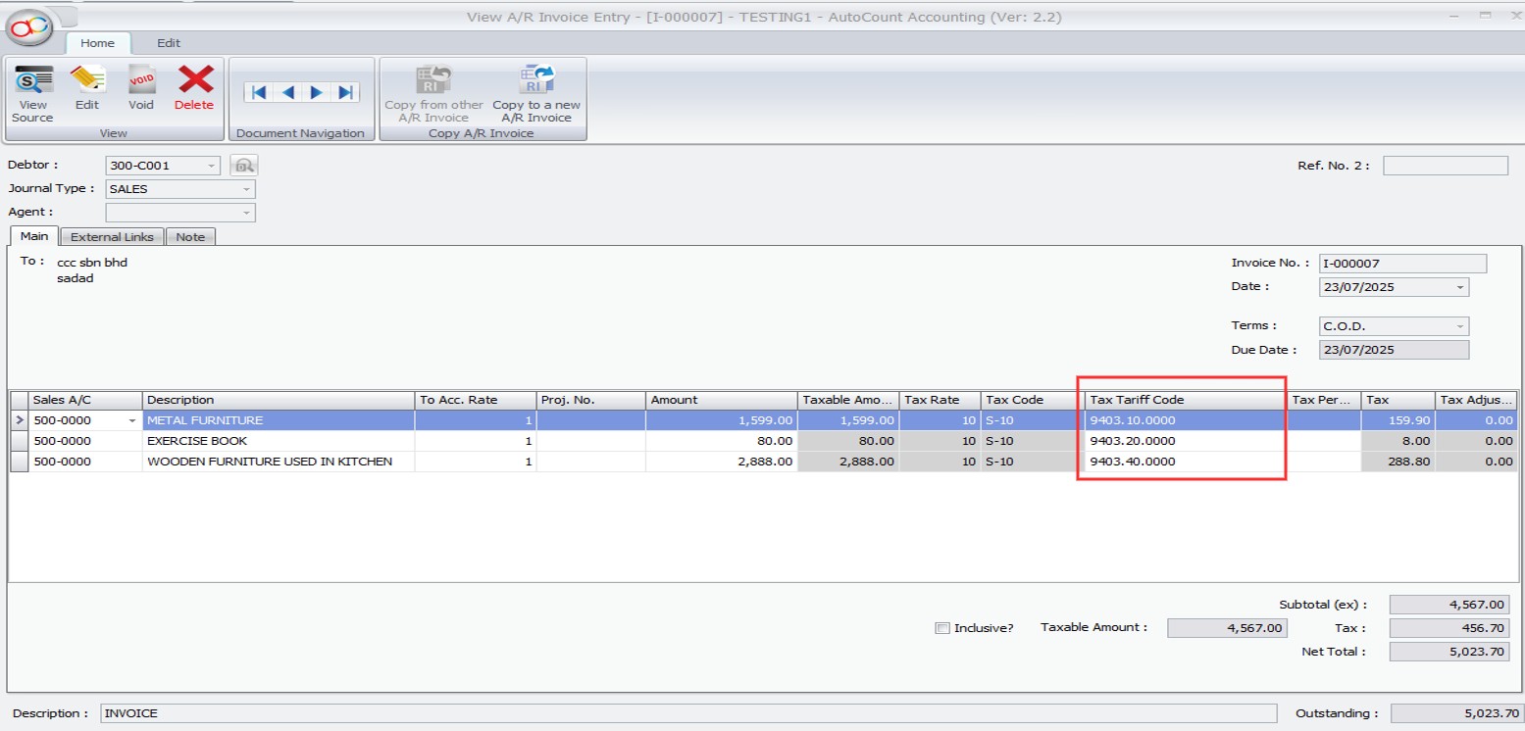Go to the first document
This screenshot has height=731, width=1525.
pos(259,92)
